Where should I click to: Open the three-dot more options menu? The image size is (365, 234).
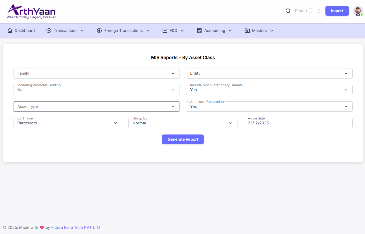pyautogui.click(x=319, y=11)
